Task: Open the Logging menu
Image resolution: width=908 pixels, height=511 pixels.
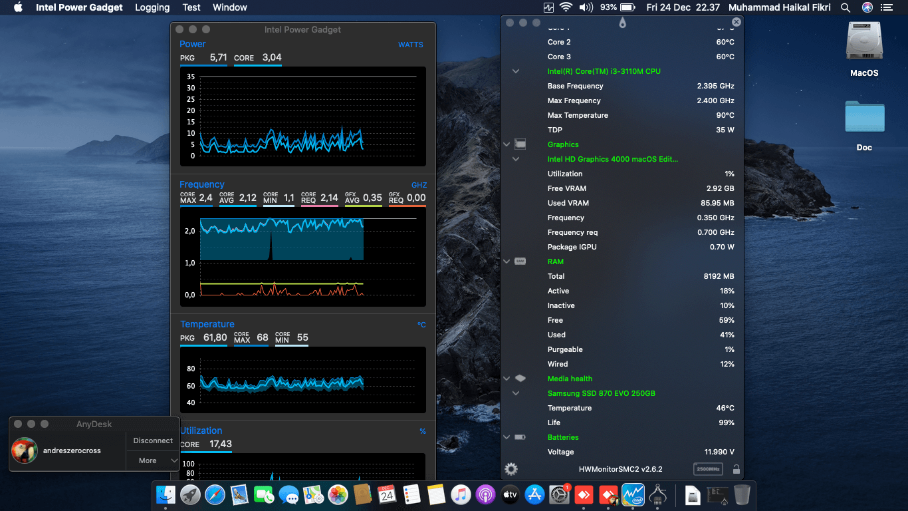Action: pyautogui.click(x=152, y=7)
